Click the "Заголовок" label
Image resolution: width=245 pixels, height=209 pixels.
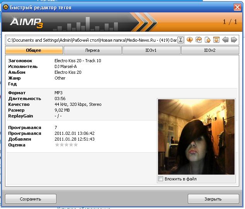(20, 61)
